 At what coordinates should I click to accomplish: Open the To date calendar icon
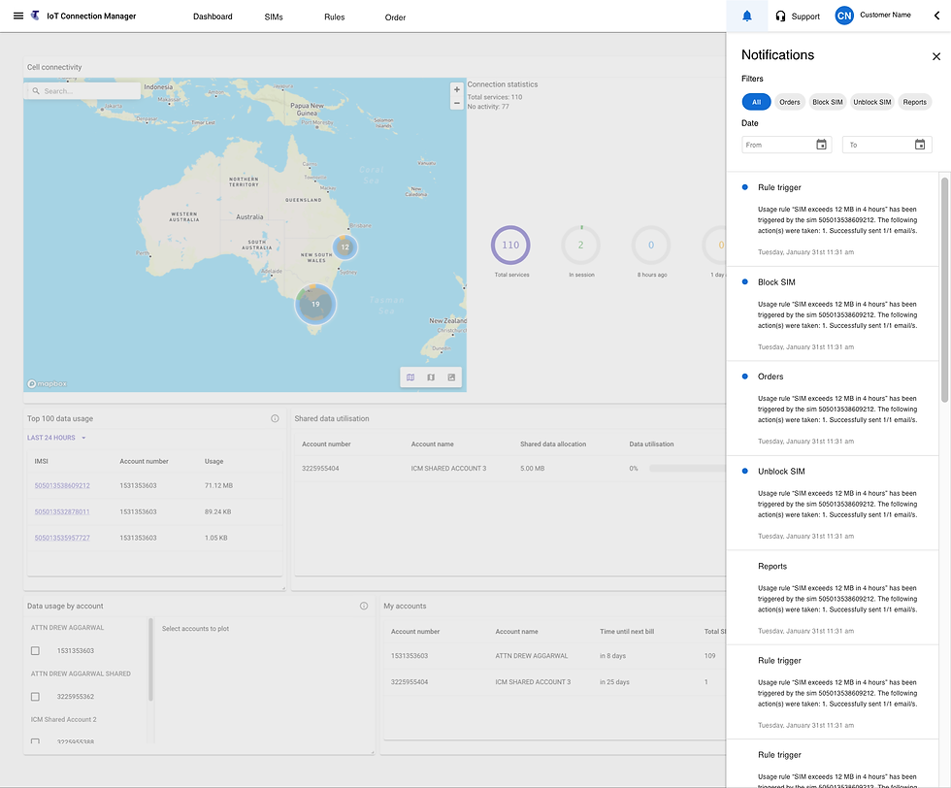point(920,145)
